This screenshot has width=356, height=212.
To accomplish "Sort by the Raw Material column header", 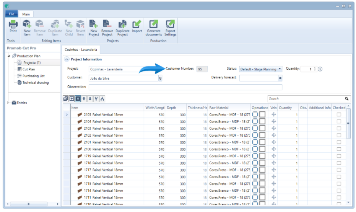I will tap(229, 108).
